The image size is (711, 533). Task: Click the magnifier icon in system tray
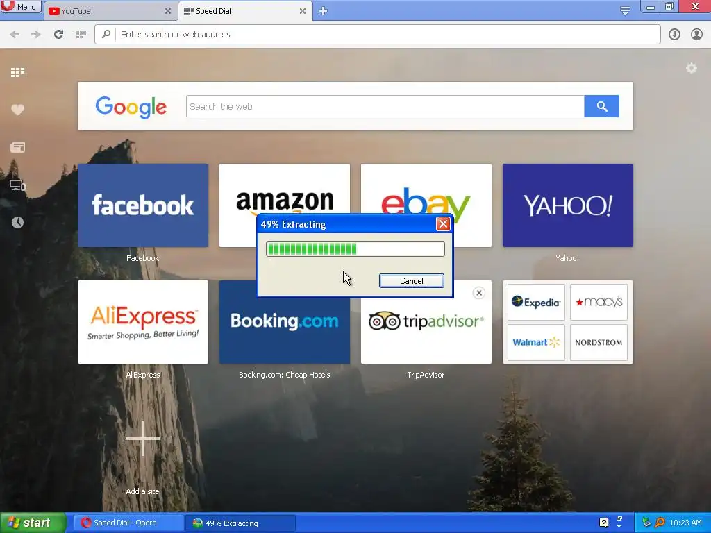tap(660, 523)
